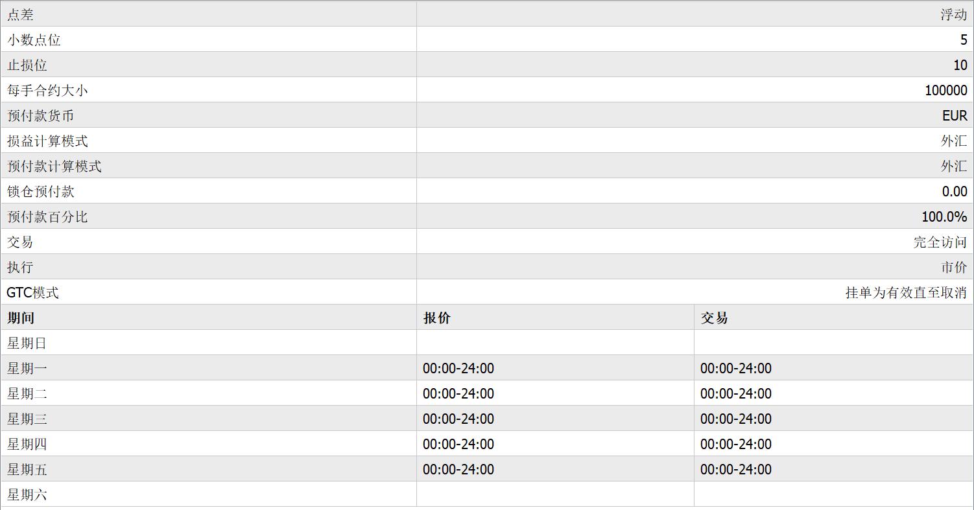The height and width of the screenshot is (510, 974).
Task: Click the 100.0% margin percentage value
Action: click(x=944, y=216)
